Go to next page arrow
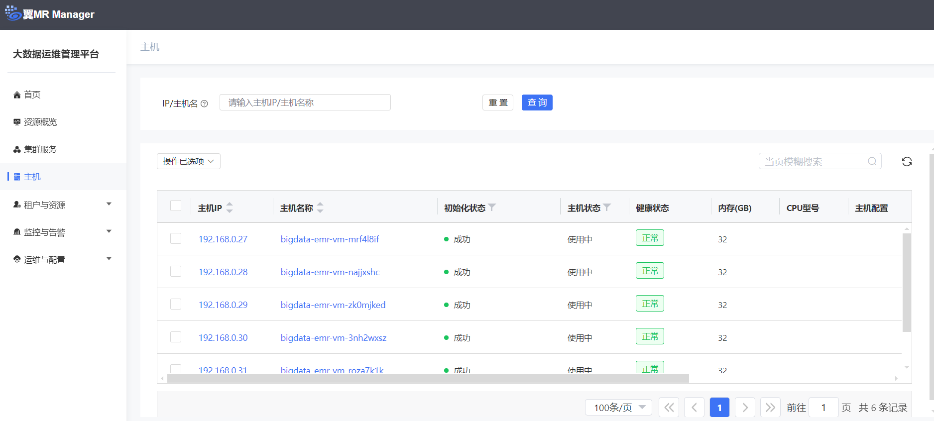 tap(745, 408)
